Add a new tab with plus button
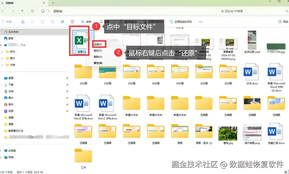This screenshot has width=289, height=174. tap(53, 3)
